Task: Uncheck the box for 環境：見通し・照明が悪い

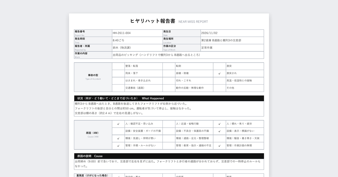Action: point(118,139)
